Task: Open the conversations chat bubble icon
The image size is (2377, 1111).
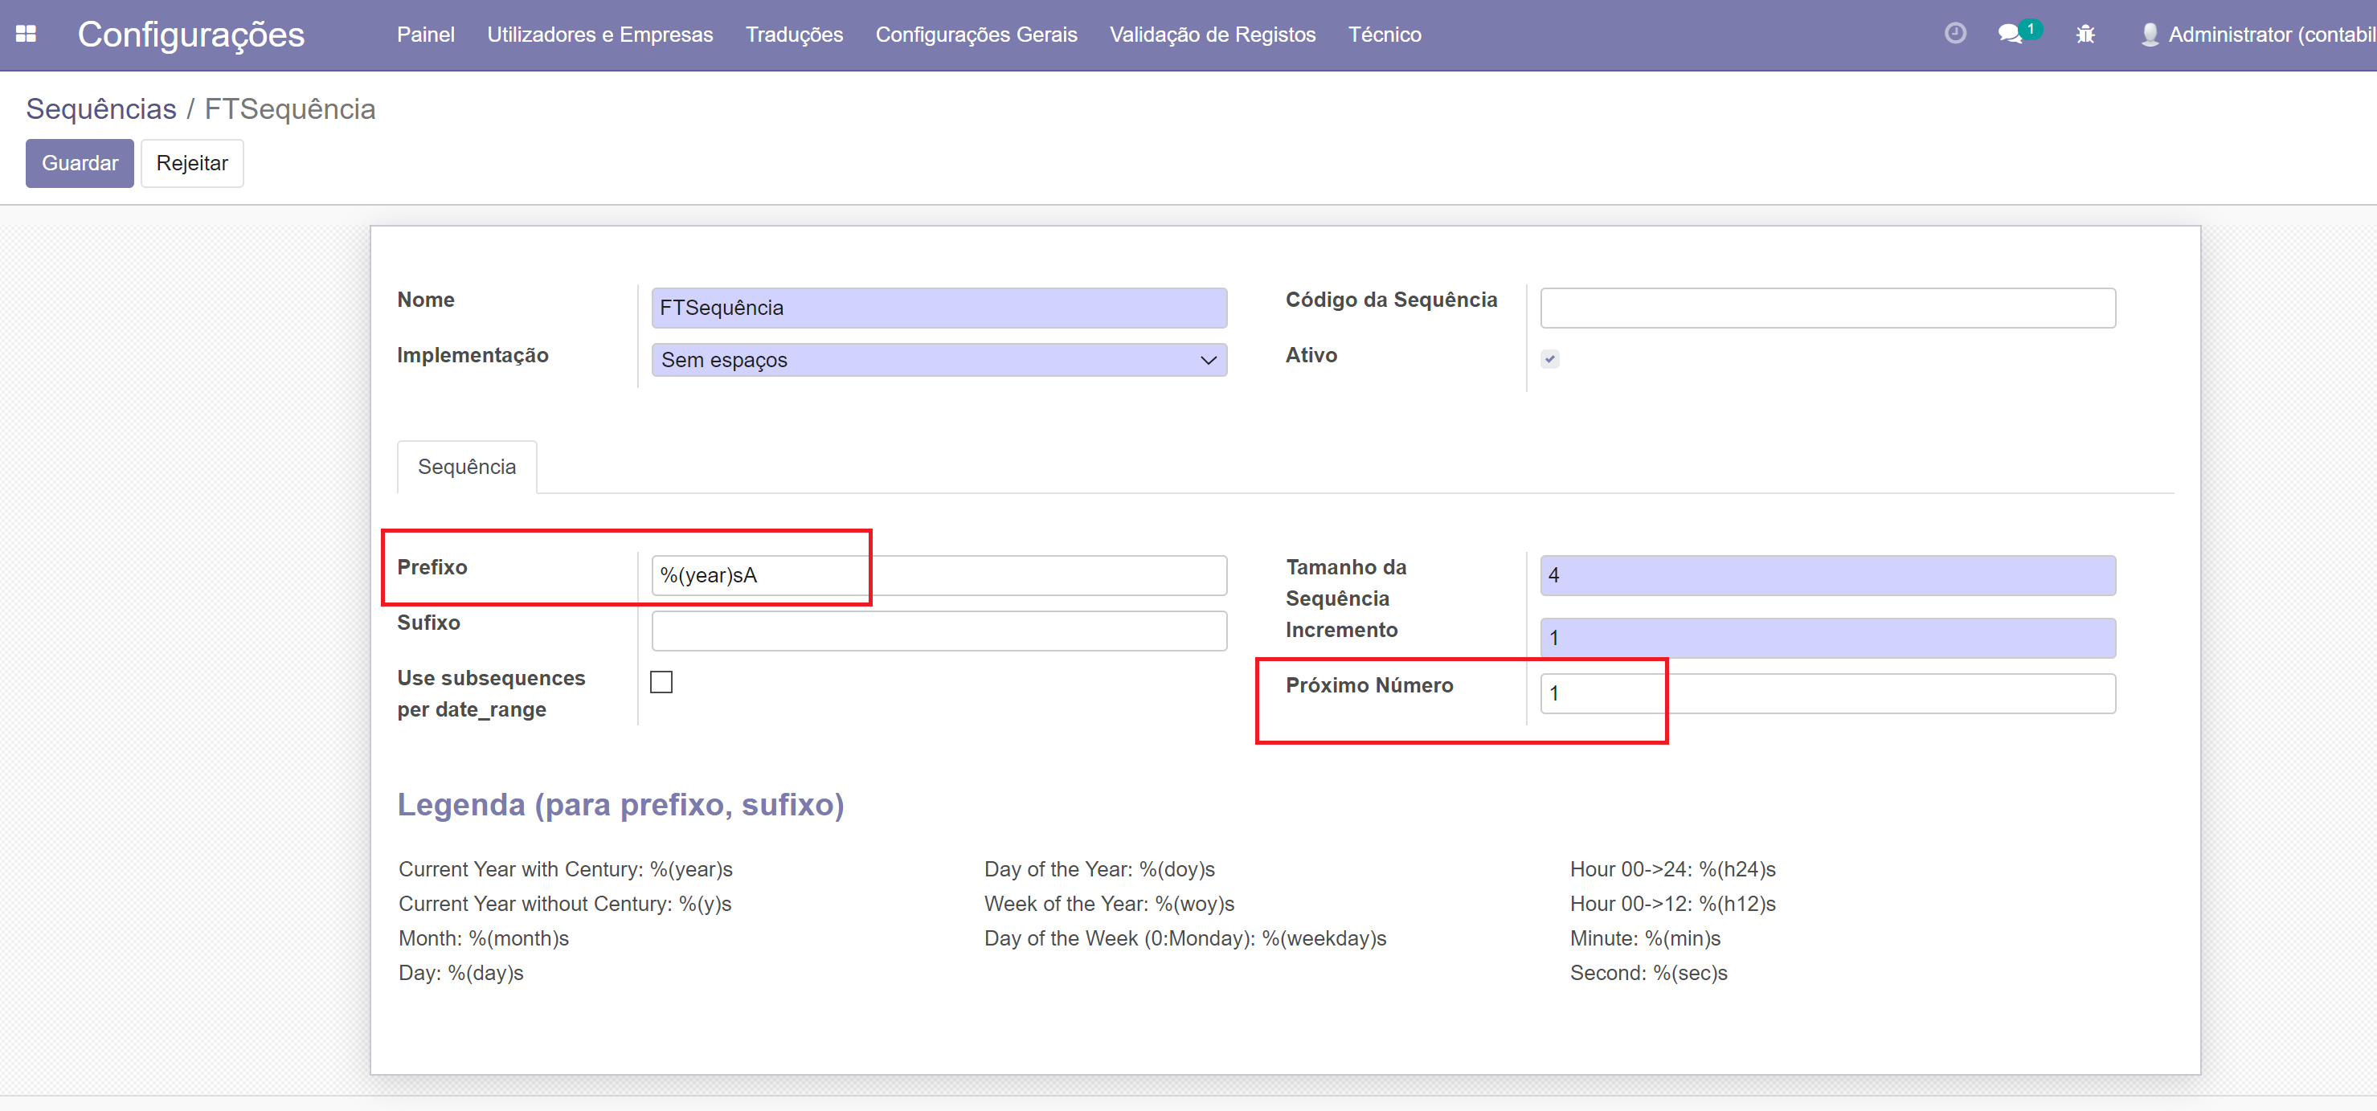Action: click(x=2009, y=35)
